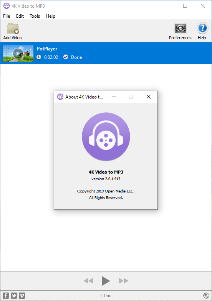The image size is (212, 301).
Task: Open the File menu
Action: tap(7, 16)
